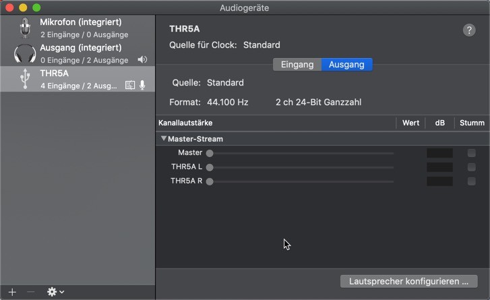Mute the THR5A L channel

[472, 167]
